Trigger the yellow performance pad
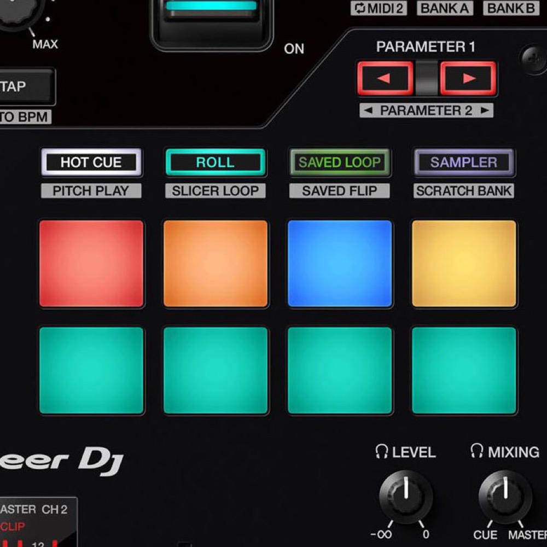The width and height of the screenshot is (547, 547). pyautogui.click(x=464, y=264)
